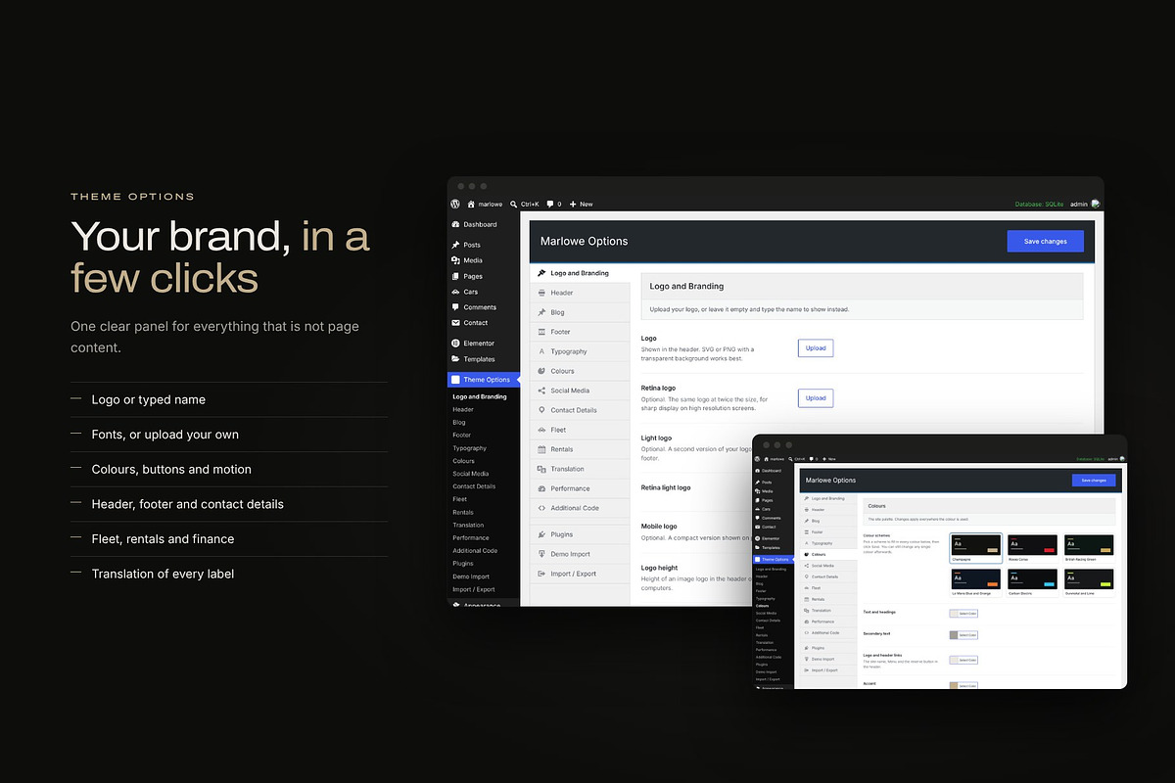Open Social Media options tab, Logo and Branding window

(x=580, y=391)
